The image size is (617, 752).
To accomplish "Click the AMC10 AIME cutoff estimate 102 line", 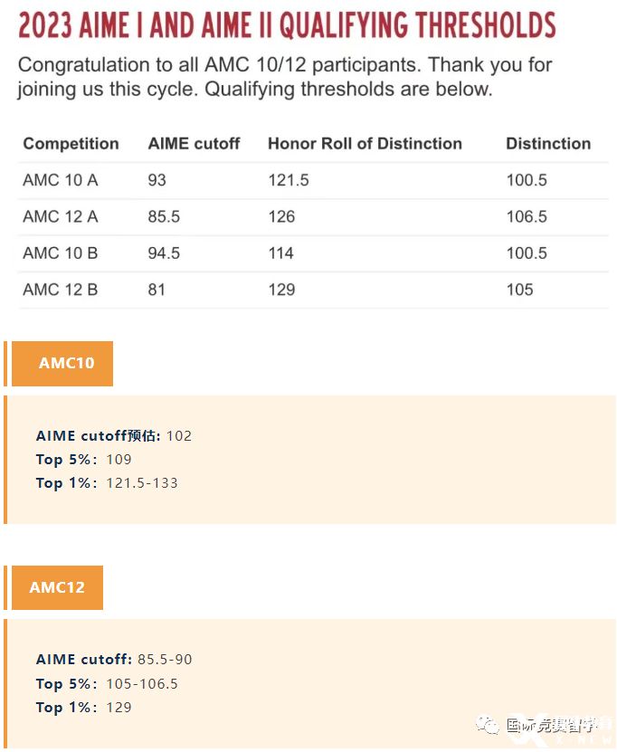I will [114, 435].
